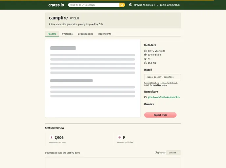Click the 16.6 KiB size text
This screenshot has width=226, height=168.
152,63
